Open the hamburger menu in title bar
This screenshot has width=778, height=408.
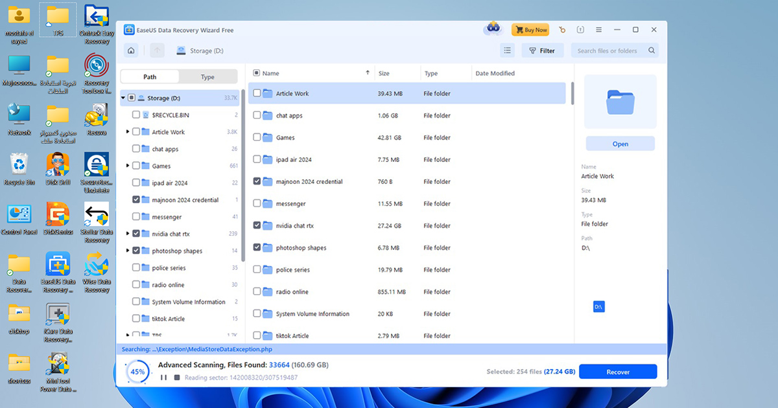click(598, 30)
